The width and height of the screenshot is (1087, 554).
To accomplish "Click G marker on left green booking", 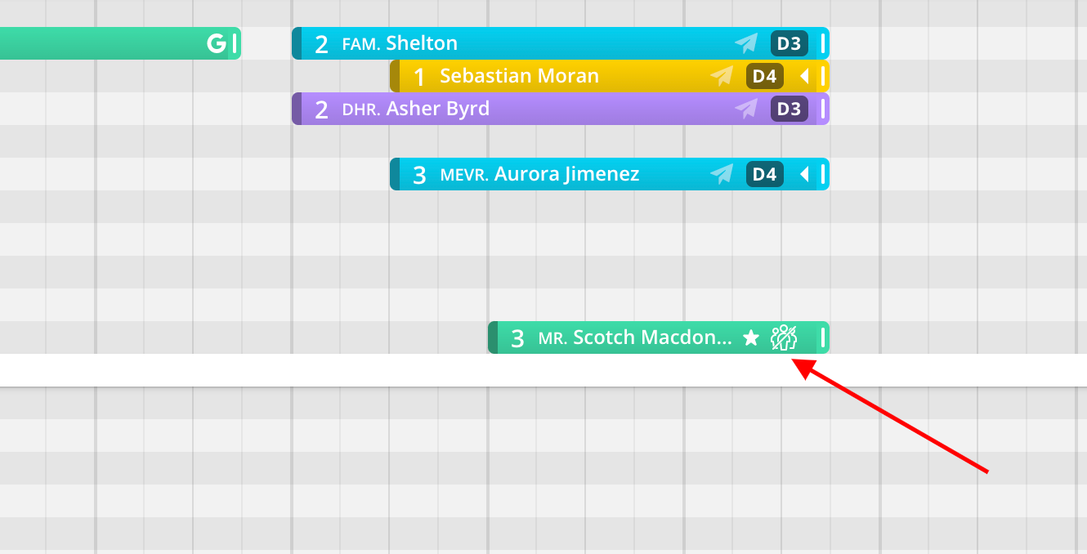I will 216,43.
